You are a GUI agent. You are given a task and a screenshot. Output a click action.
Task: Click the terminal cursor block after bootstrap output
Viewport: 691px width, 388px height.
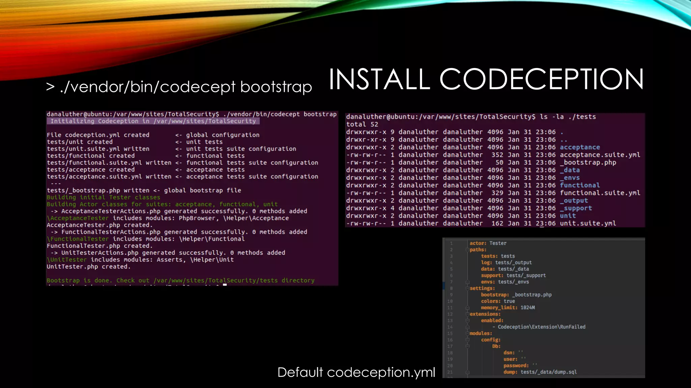[225, 285]
